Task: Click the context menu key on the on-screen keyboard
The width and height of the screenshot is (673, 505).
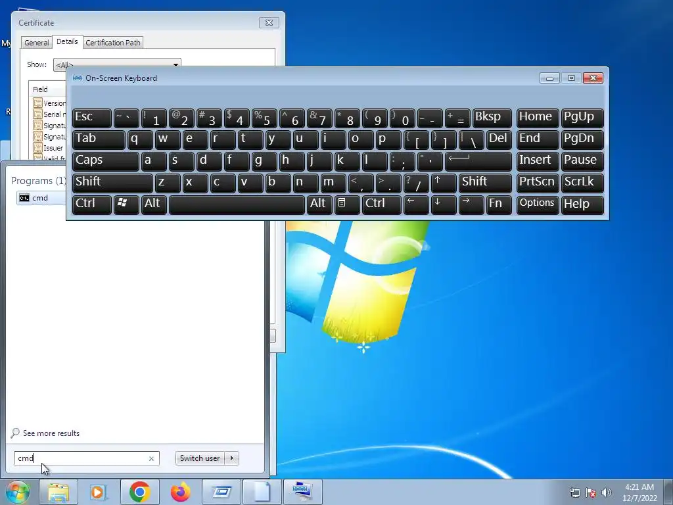Action: click(x=347, y=204)
